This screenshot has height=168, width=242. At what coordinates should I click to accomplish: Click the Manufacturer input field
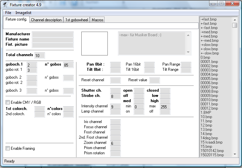53,35
